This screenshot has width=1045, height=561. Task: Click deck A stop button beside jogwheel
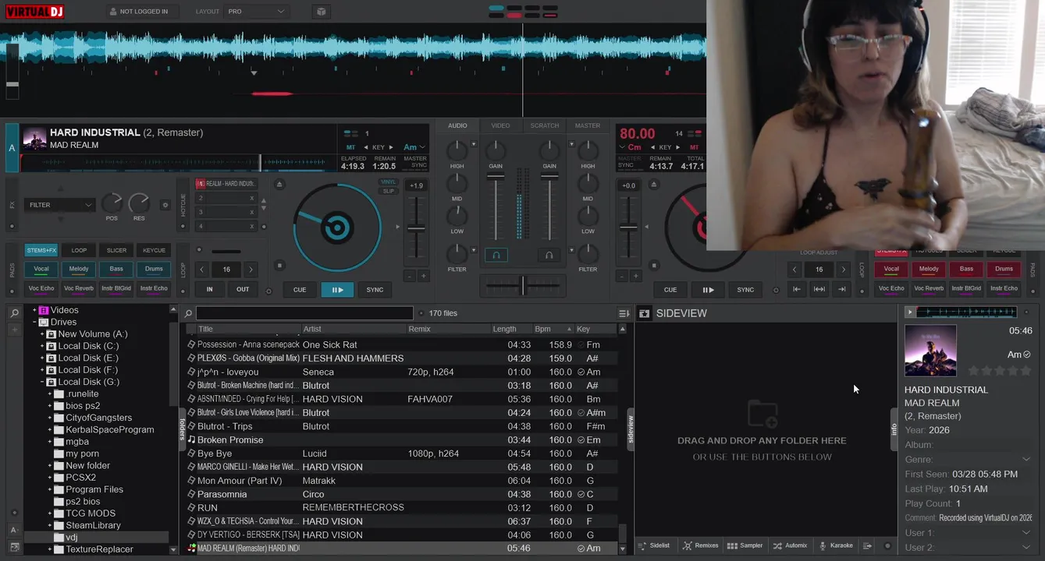point(279,266)
